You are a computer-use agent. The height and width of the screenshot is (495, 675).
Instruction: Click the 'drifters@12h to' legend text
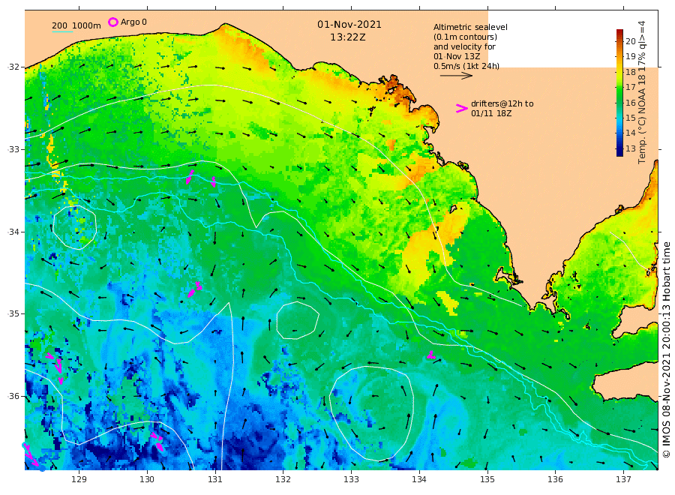pyautogui.click(x=502, y=103)
